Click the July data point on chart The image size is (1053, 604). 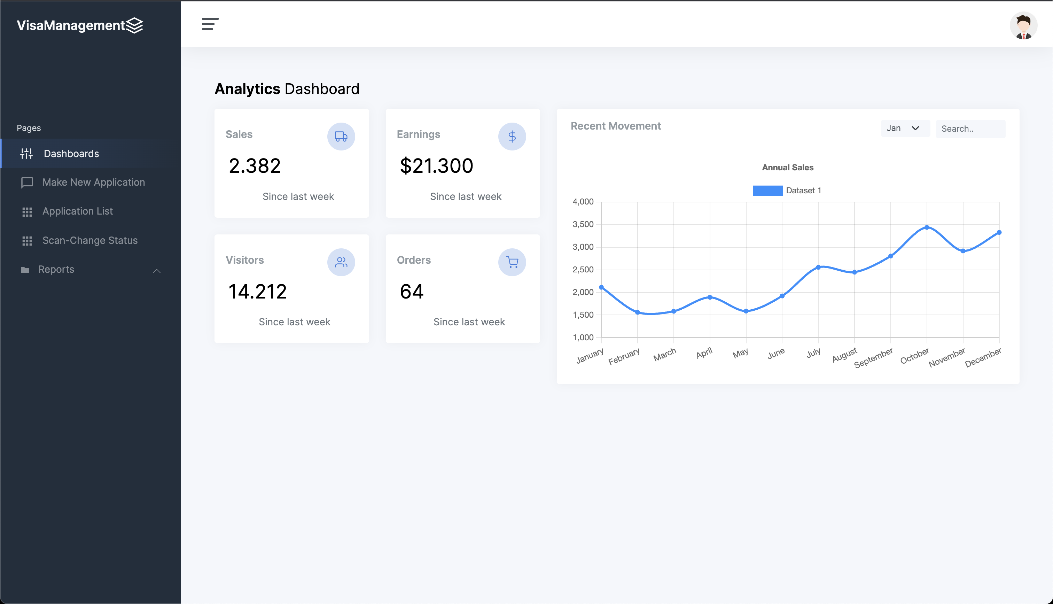[x=818, y=267]
